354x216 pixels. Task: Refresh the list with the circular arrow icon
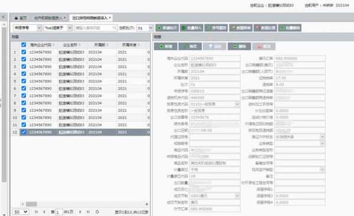coord(97,212)
